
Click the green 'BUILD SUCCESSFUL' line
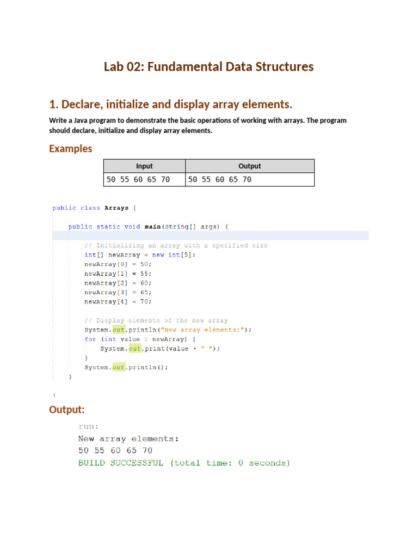point(184,463)
